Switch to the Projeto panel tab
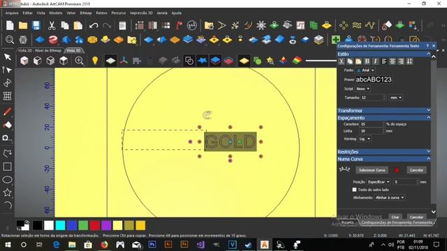 point(348,222)
